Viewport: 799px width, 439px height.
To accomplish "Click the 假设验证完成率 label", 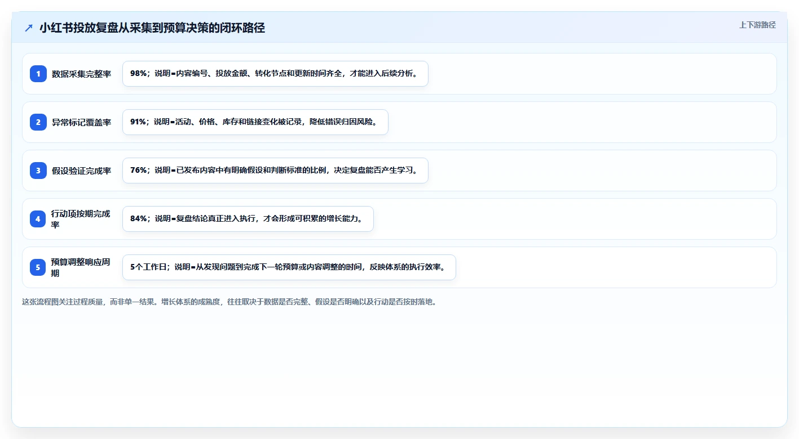I will click(82, 171).
